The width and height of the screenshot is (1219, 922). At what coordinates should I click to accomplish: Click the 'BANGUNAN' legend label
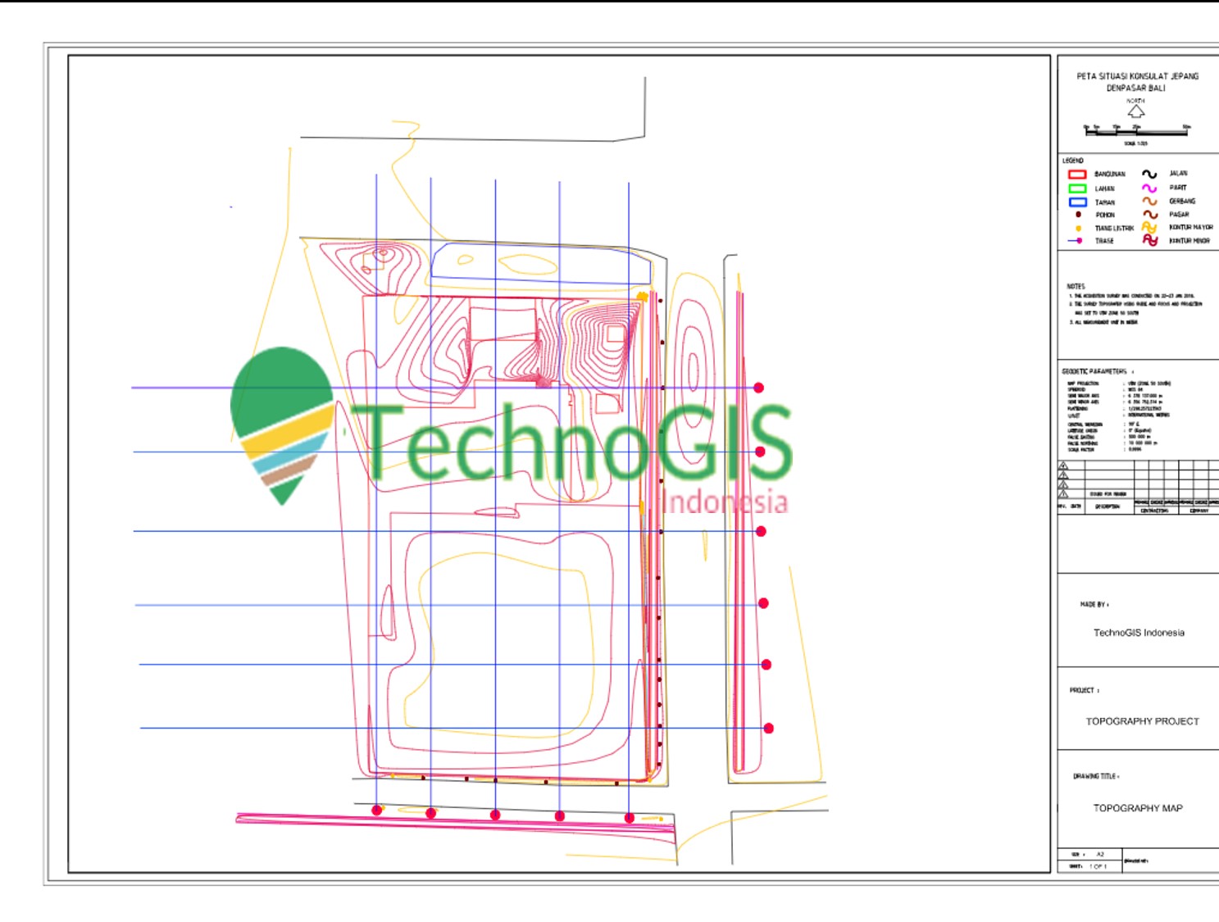coord(1110,174)
